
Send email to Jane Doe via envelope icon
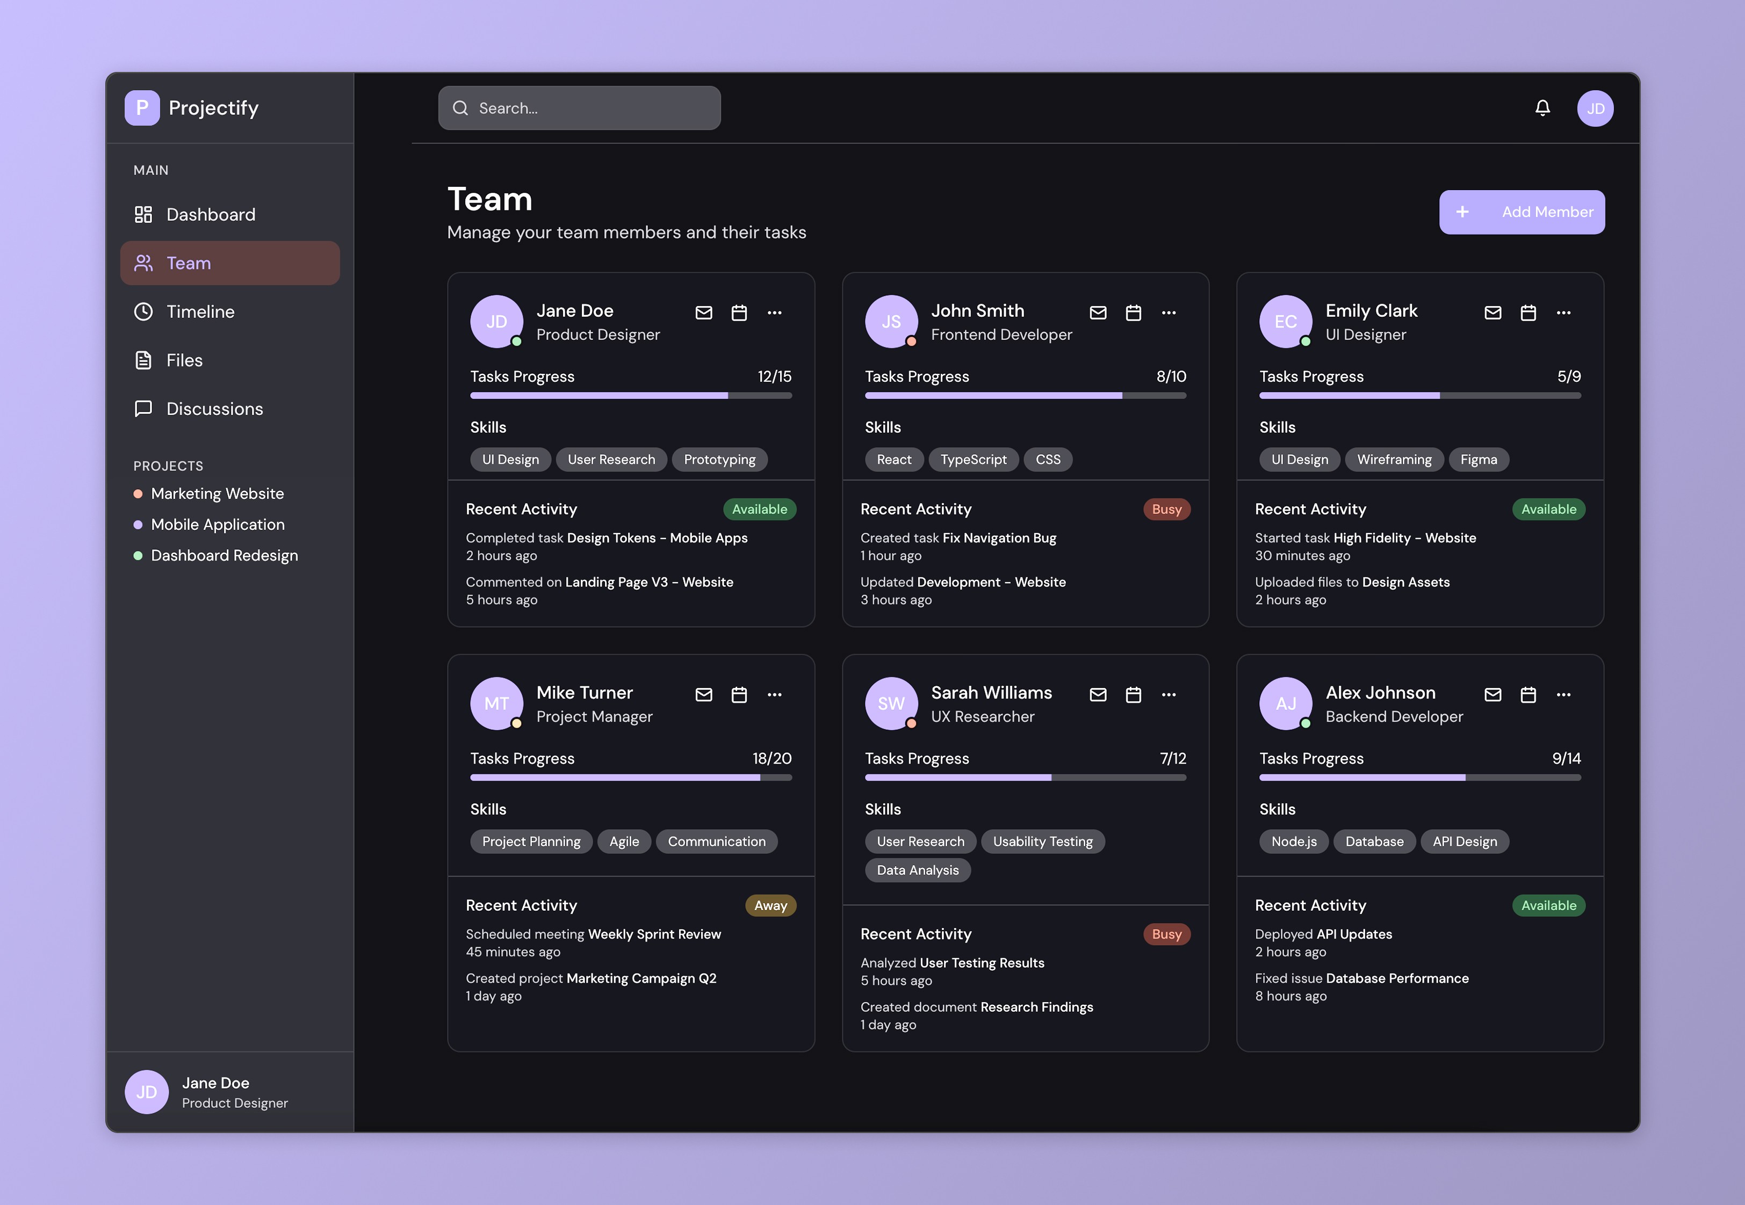pyautogui.click(x=703, y=313)
